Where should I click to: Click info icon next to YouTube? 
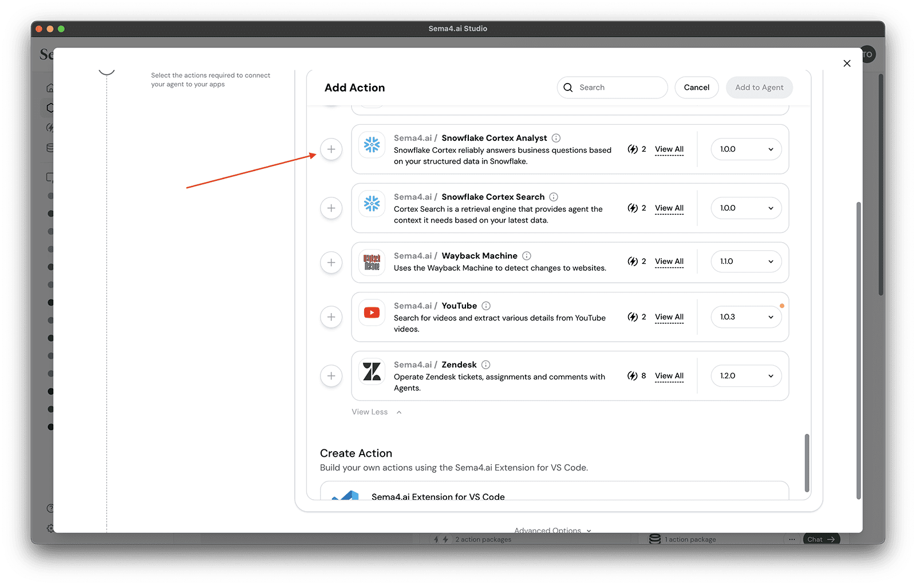pos(486,306)
